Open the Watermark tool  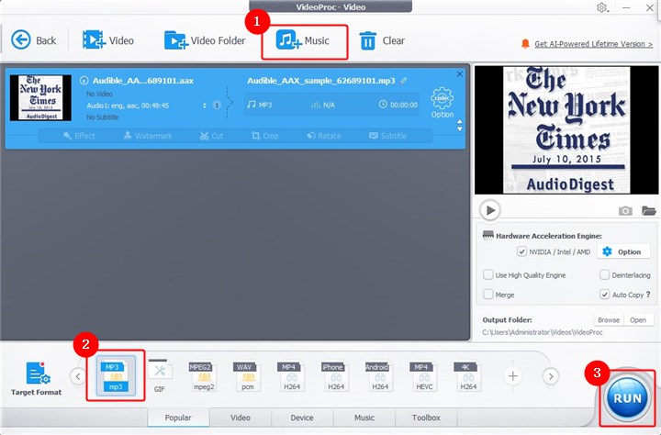tap(148, 136)
